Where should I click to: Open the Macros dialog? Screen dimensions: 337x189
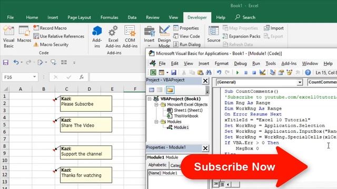point(24,34)
